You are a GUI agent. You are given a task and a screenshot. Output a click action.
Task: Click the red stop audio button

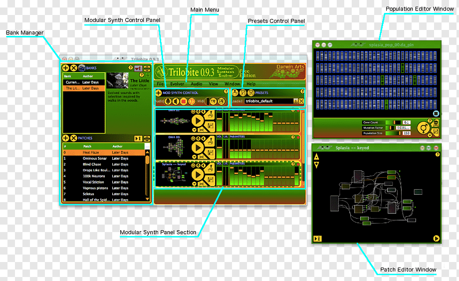point(184,101)
